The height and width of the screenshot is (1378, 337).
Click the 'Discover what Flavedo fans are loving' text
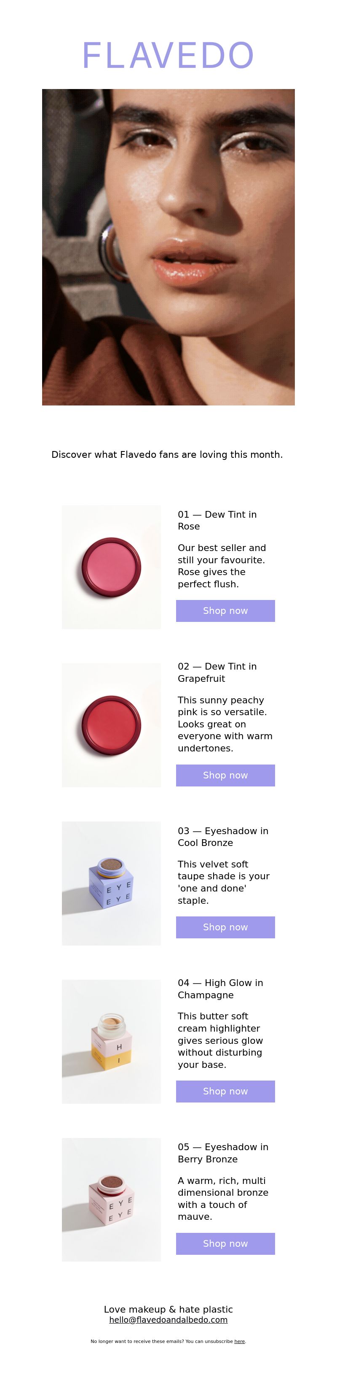tap(167, 454)
